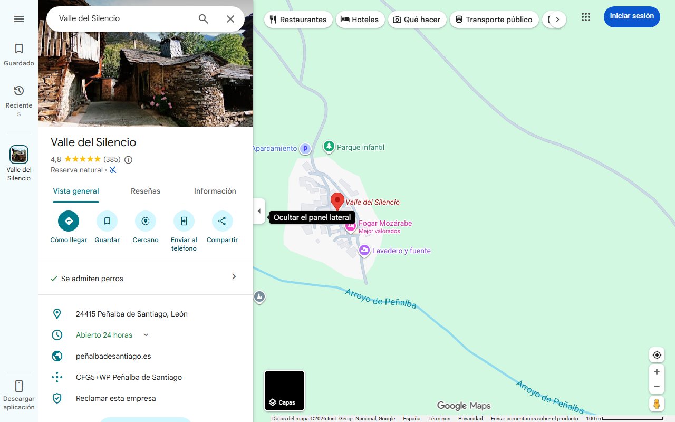Zoom in the map
This screenshot has height=422, width=675.
tap(657, 372)
